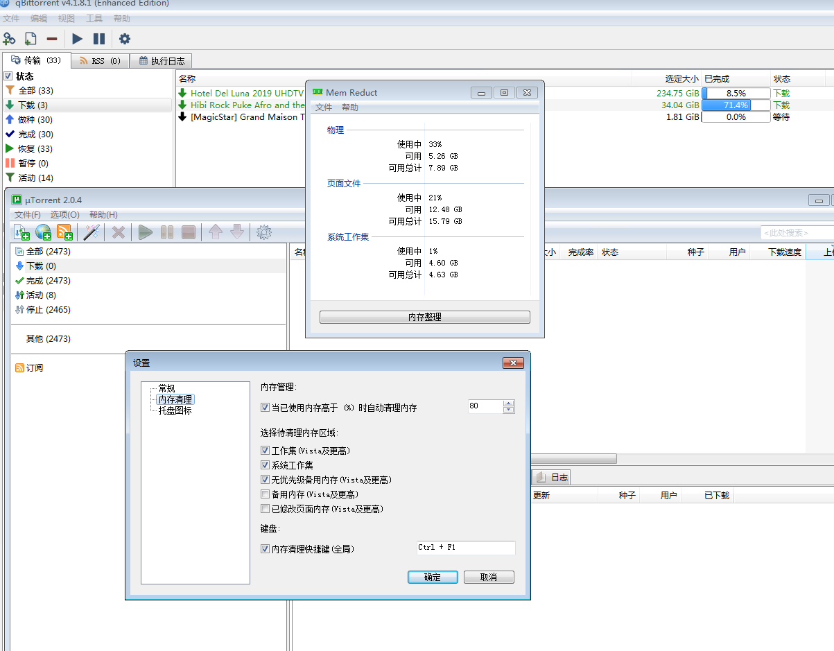Click qBittorrent's add torrent link icon
Screen dimensions: 834x651
pos(9,39)
